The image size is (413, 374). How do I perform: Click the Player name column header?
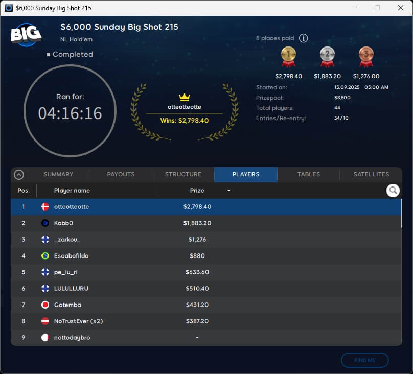coord(72,191)
